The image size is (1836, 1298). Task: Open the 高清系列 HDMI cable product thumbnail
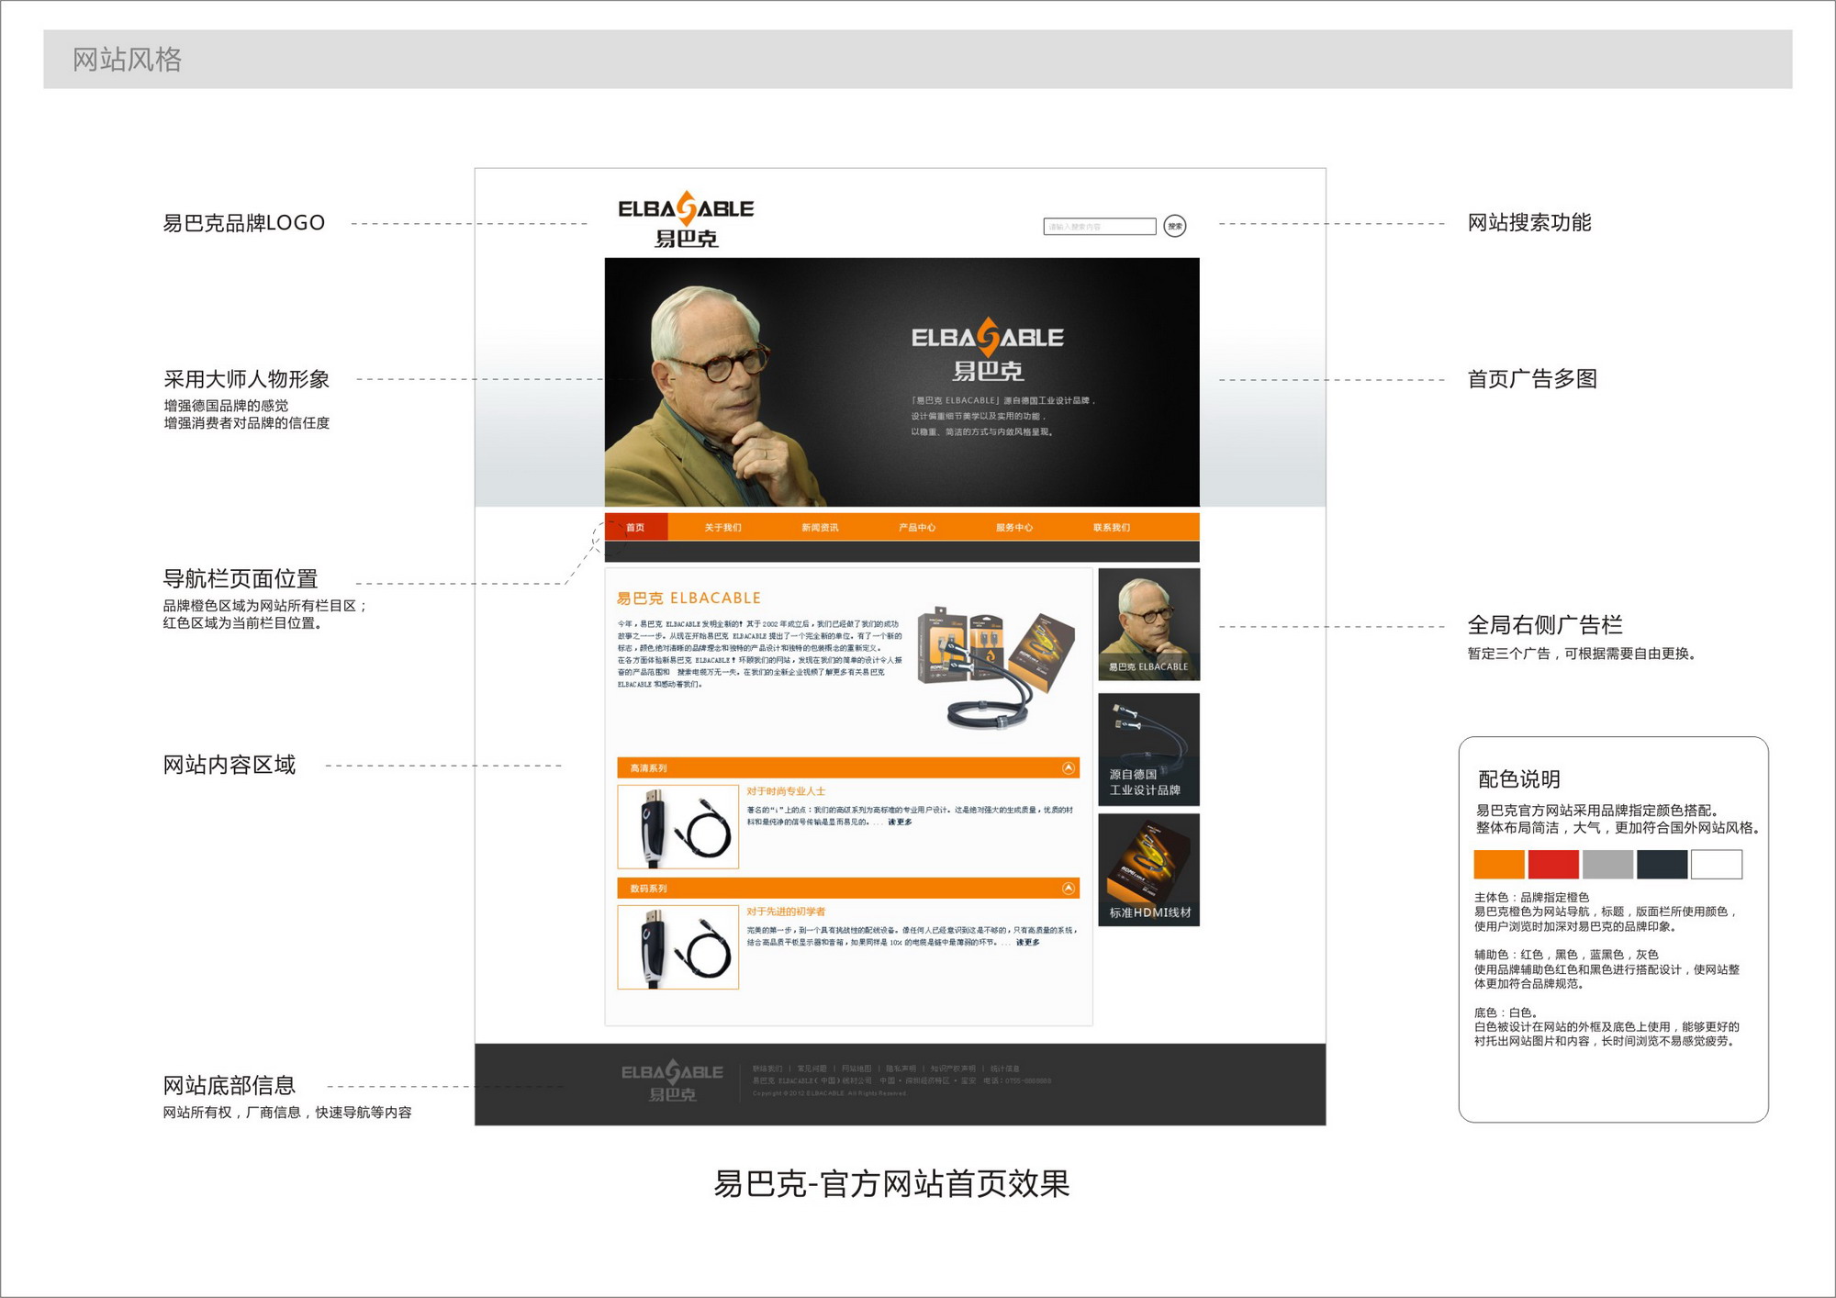[x=678, y=826]
